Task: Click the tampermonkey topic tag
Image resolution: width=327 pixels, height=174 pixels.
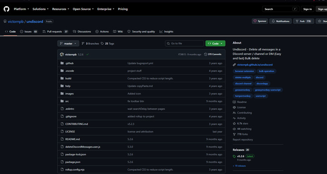Action: tap(243, 96)
